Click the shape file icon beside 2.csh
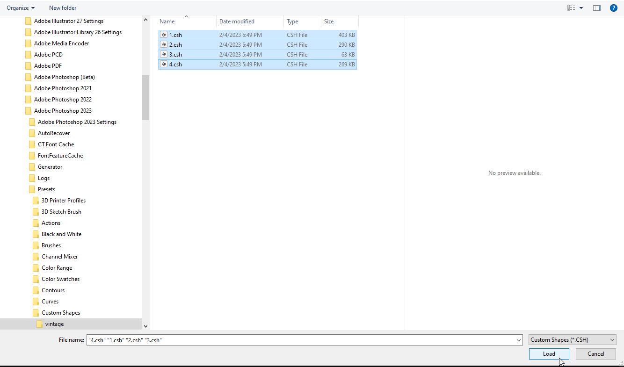This screenshot has width=624, height=367. [163, 44]
